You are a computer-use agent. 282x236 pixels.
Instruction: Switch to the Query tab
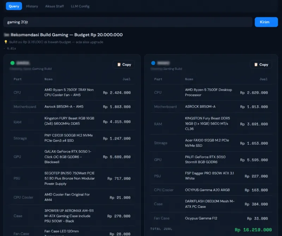tap(14, 6)
